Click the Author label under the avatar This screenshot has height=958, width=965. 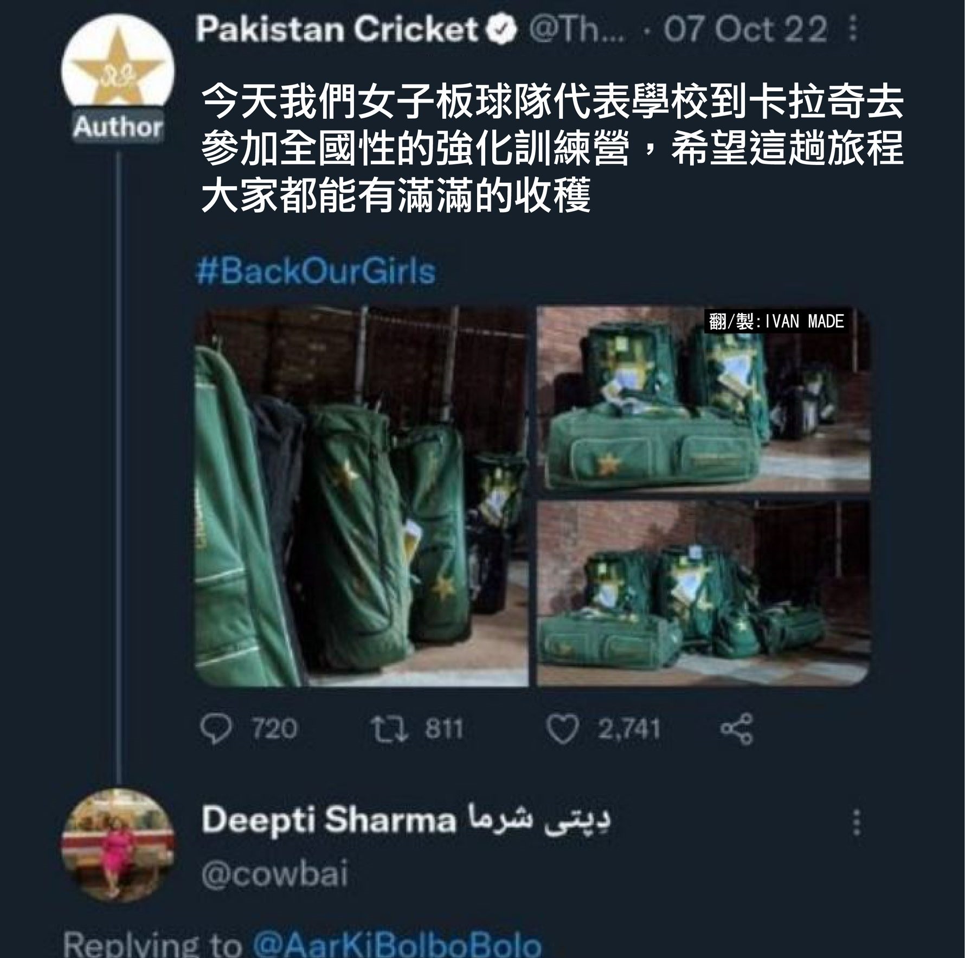tap(118, 127)
